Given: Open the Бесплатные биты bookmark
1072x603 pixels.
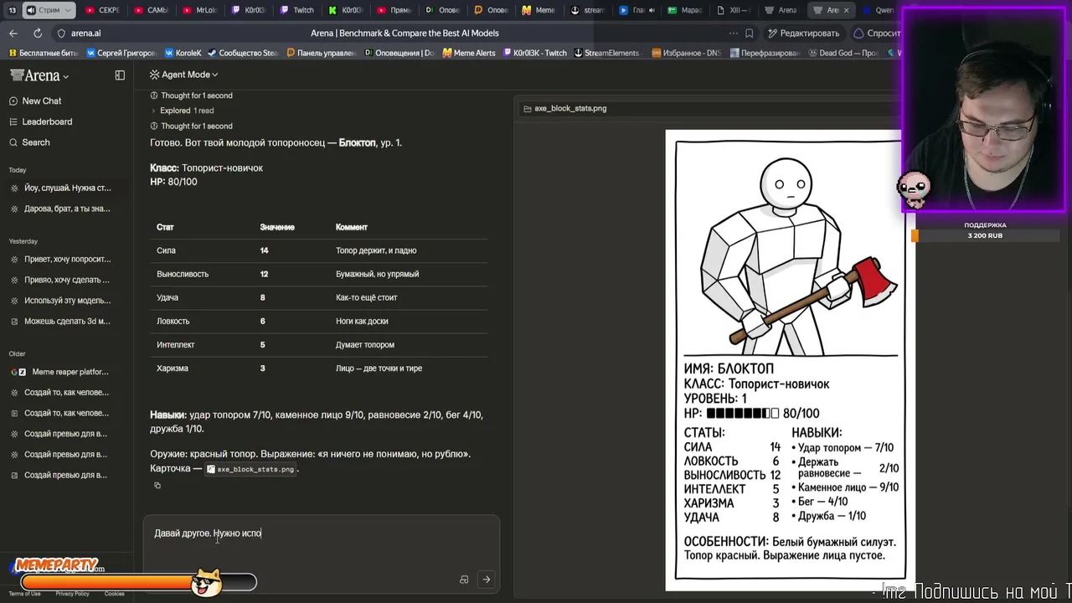Looking at the screenshot, I should [44, 53].
